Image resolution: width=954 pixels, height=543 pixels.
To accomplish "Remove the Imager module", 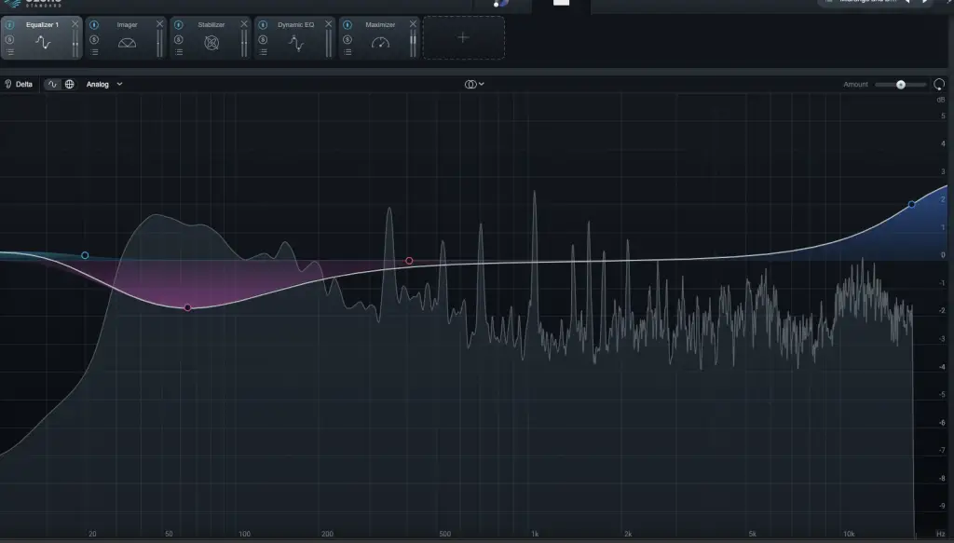I will pyautogui.click(x=159, y=23).
